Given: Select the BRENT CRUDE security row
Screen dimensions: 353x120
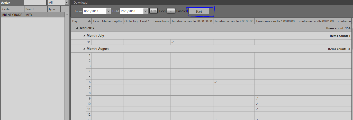Looking at the screenshot, I should pyautogui.click(x=35, y=15).
